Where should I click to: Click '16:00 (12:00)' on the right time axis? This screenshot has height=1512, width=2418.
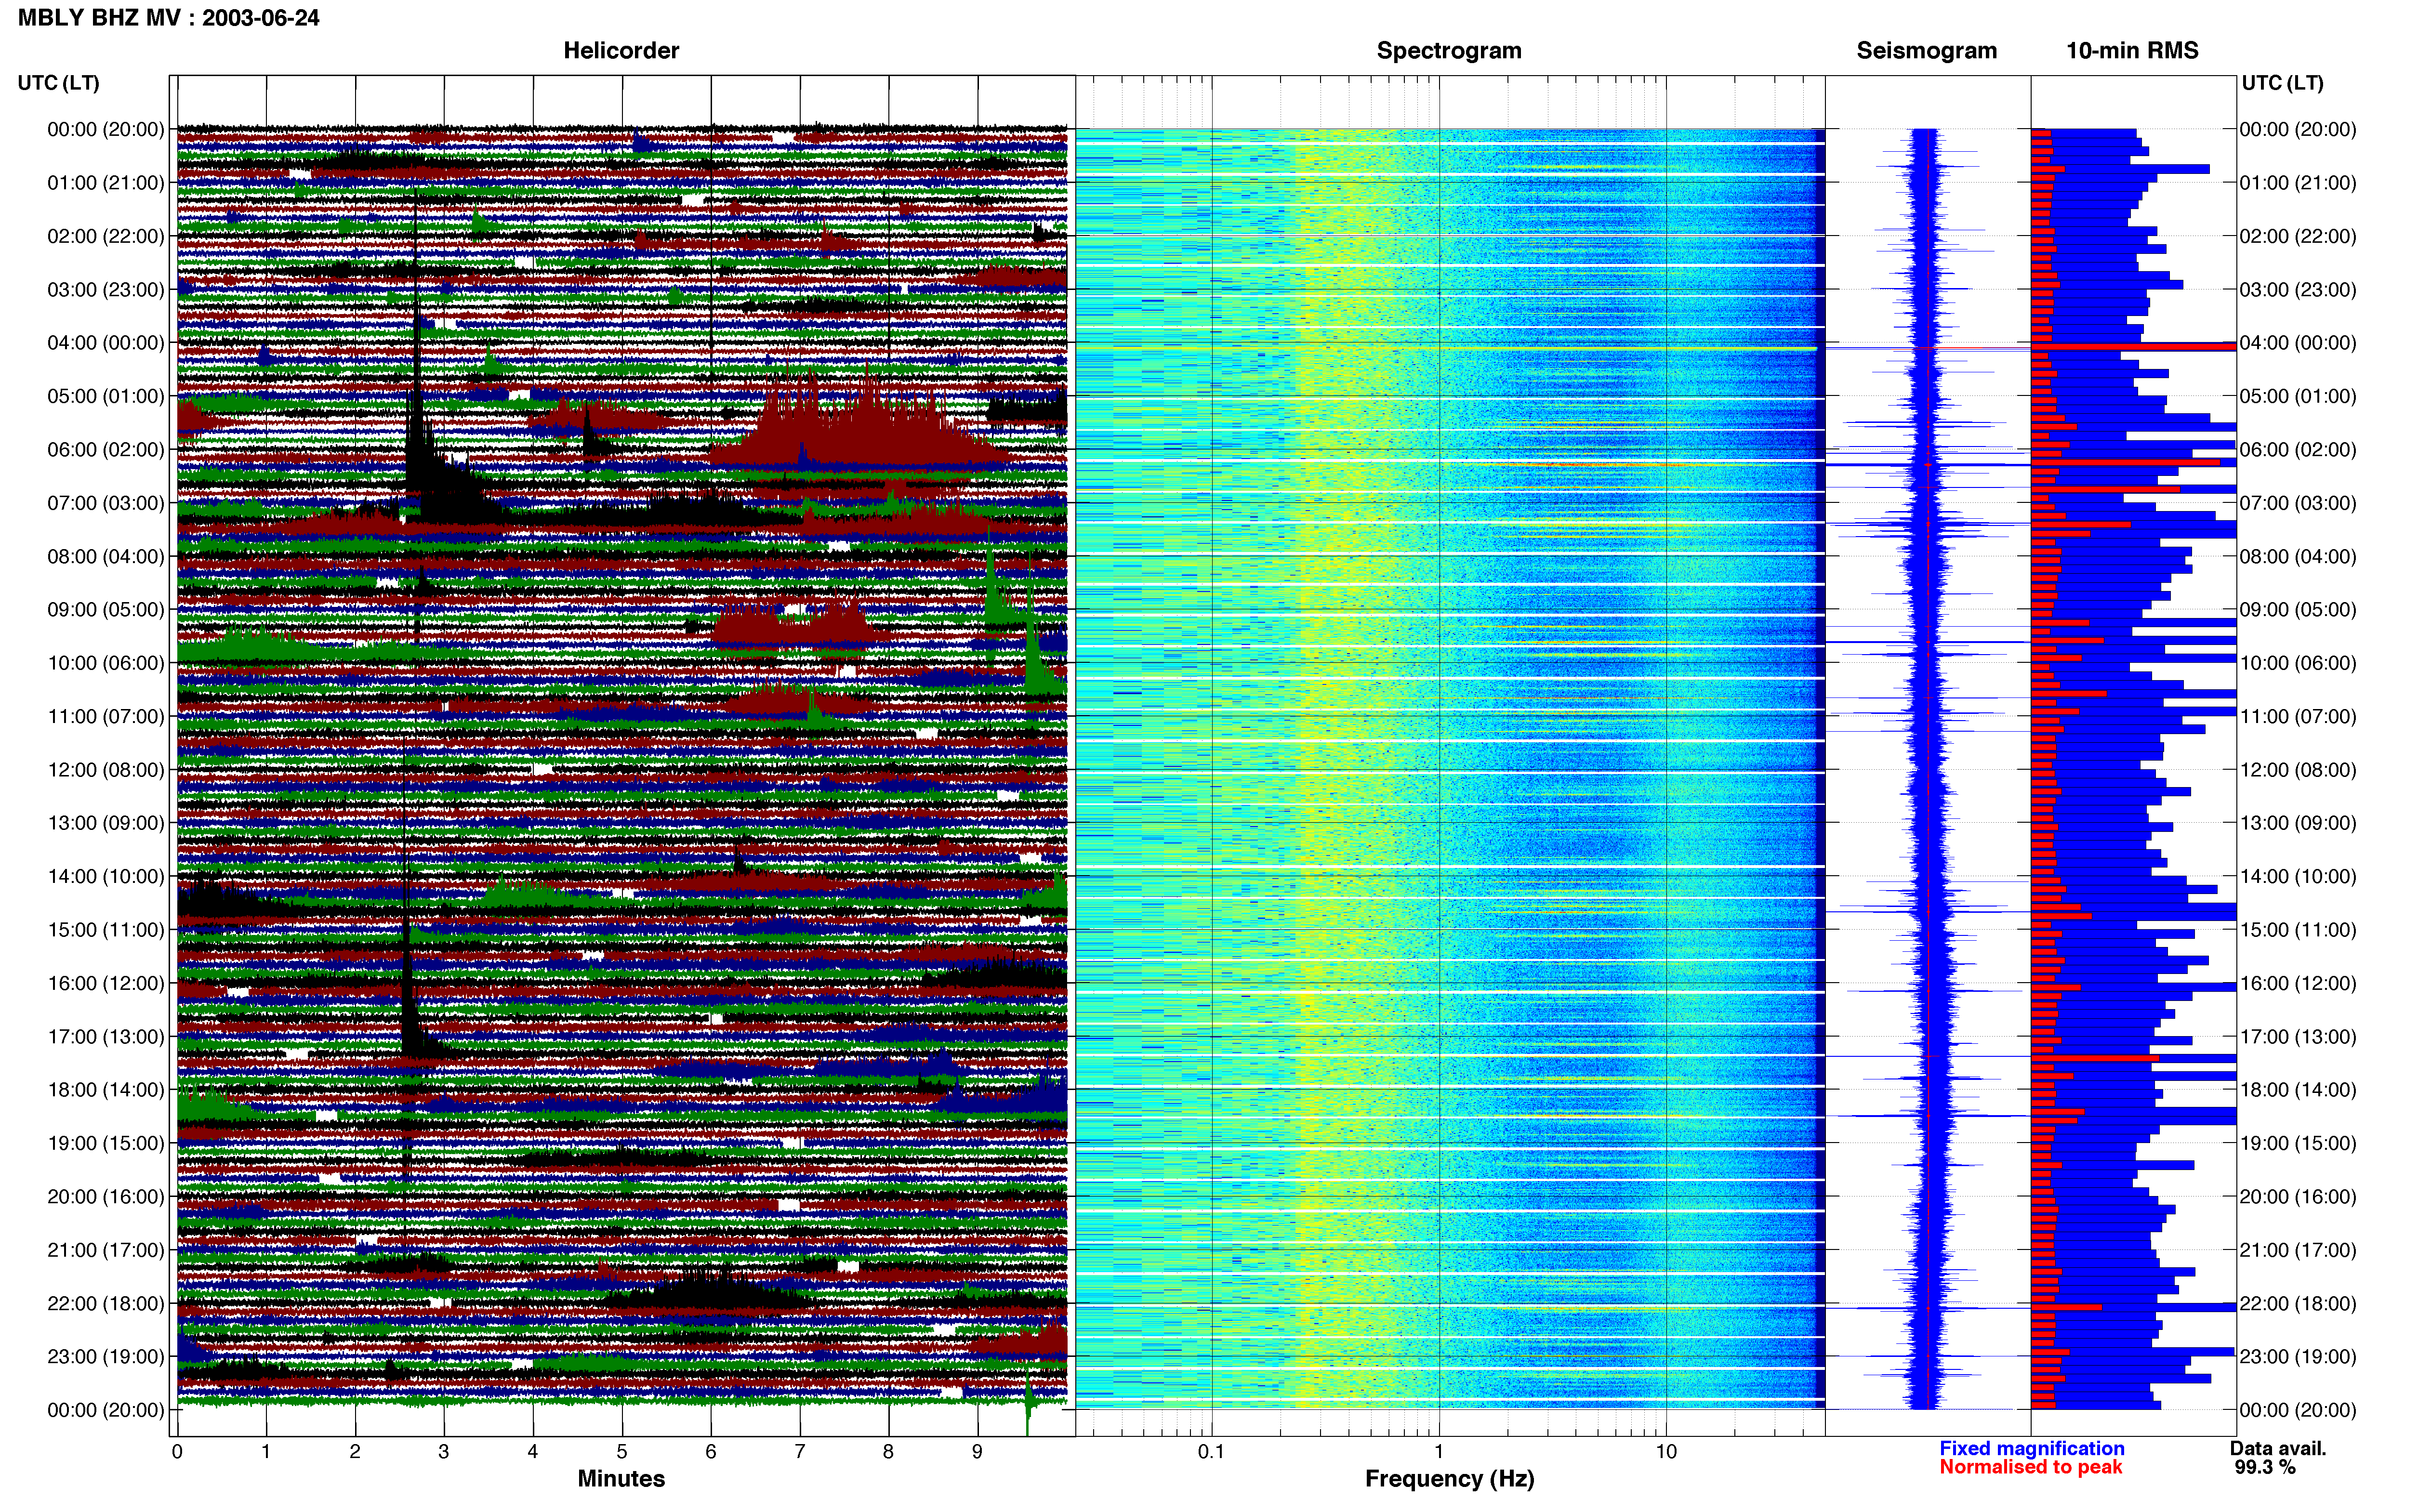click(2298, 983)
